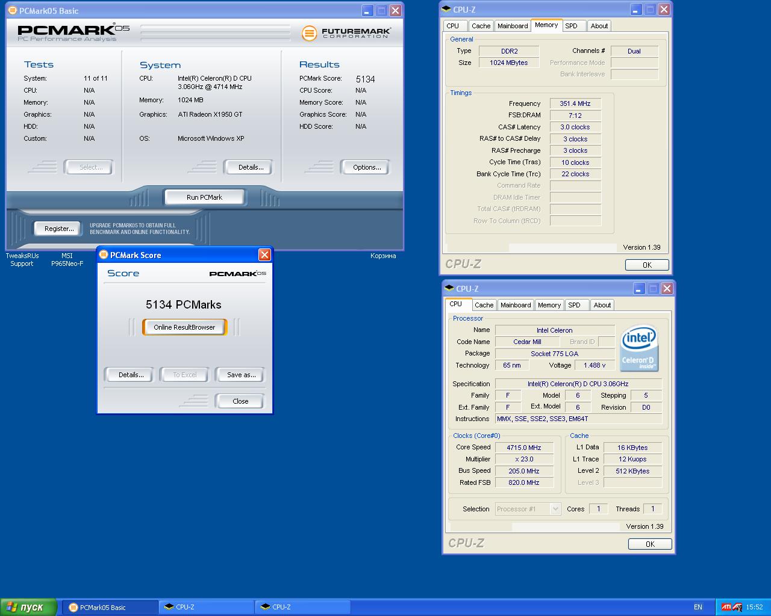Image resolution: width=771 pixels, height=616 pixels.
Task: Open the Mainboard tab in Memory CPU-Z window
Action: (x=513, y=26)
